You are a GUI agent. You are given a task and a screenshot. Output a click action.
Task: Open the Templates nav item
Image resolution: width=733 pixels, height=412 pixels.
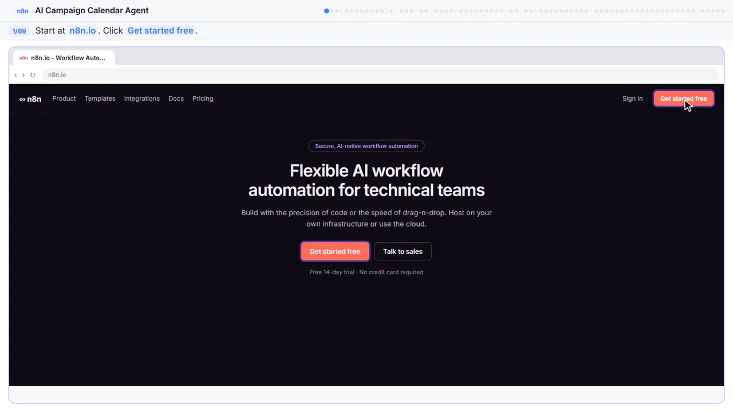tap(100, 98)
